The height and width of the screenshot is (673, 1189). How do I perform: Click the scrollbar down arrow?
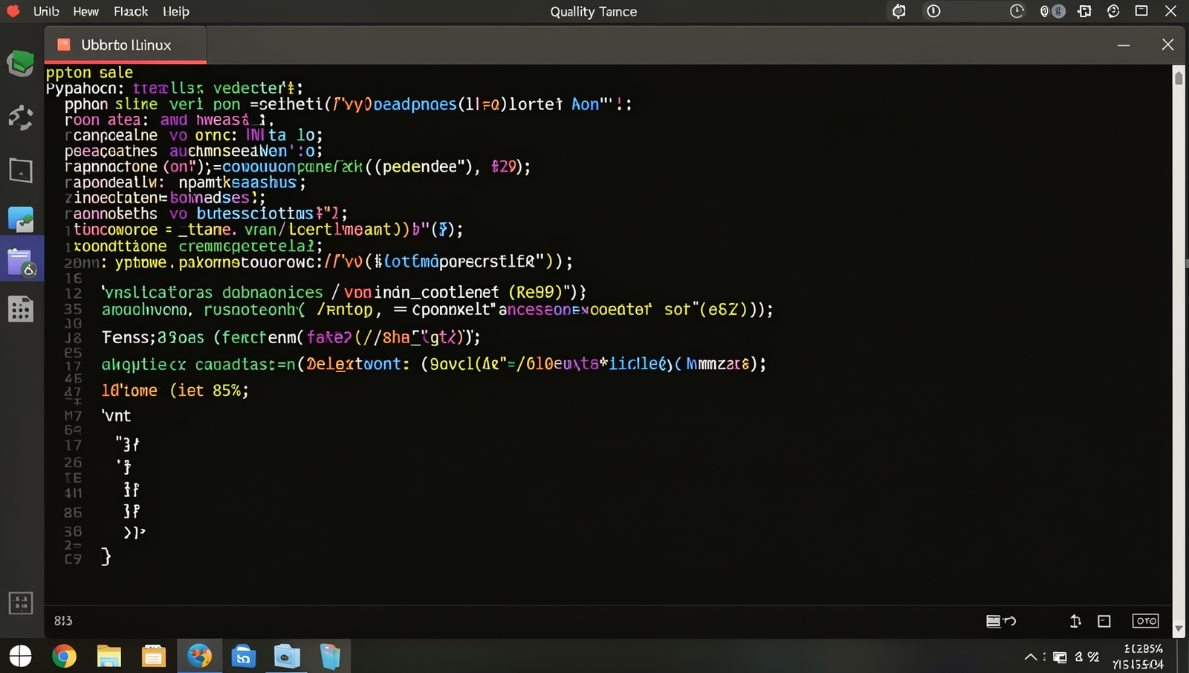(x=1179, y=628)
